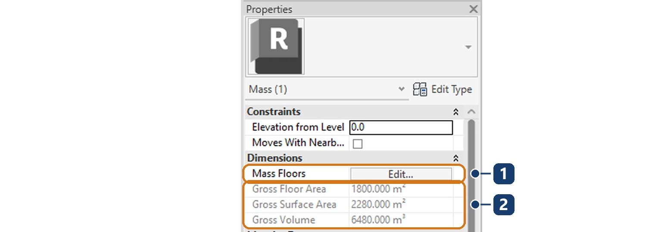The width and height of the screenshot is (655, 232).
Task: Click the Mass Floors label
Action: click(x=279, y=174)
